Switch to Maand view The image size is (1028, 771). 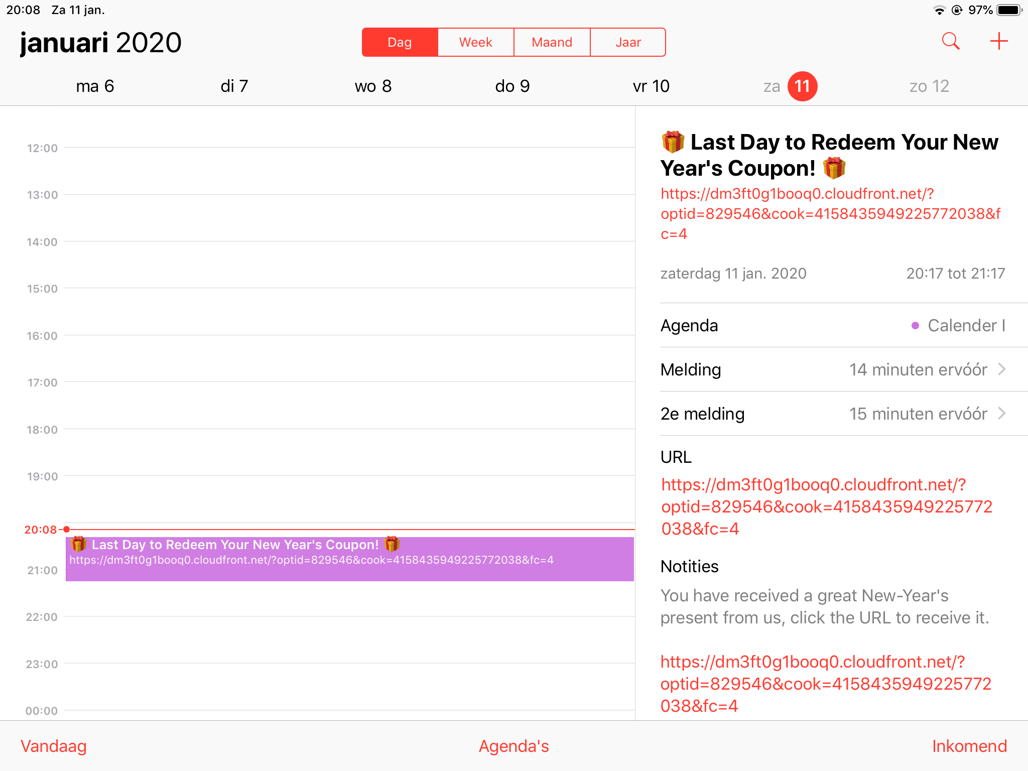click(x=552, y=42)
